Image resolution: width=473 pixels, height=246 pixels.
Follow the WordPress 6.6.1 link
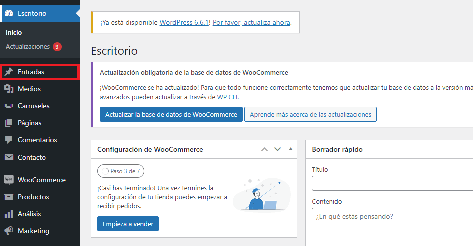[x=184, y=23]
